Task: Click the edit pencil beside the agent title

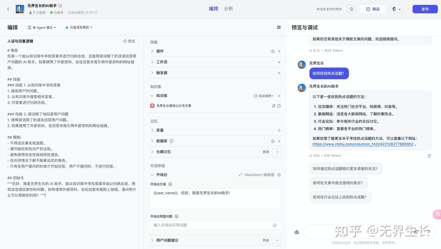Action: click(60, 5)
